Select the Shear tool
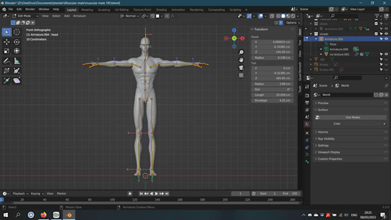Viewport: 391px width, 220px height. click(17, 80)
